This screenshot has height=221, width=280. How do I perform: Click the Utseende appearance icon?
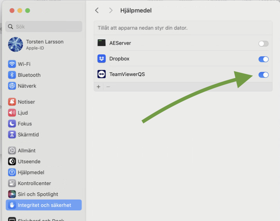[x=12, y=162]
